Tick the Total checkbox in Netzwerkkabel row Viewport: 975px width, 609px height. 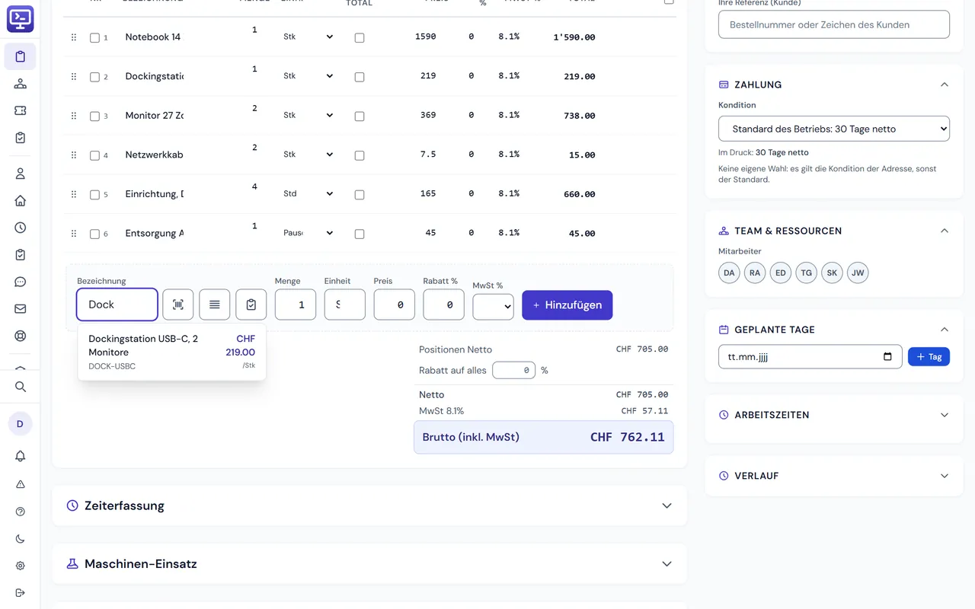point(360,155)
